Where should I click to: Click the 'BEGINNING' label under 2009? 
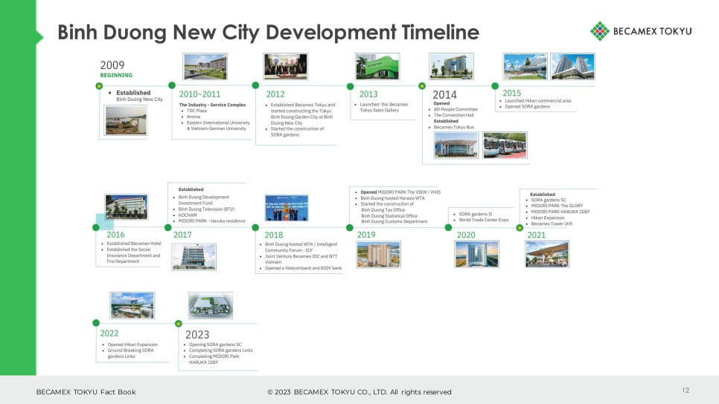pos(116,75)
